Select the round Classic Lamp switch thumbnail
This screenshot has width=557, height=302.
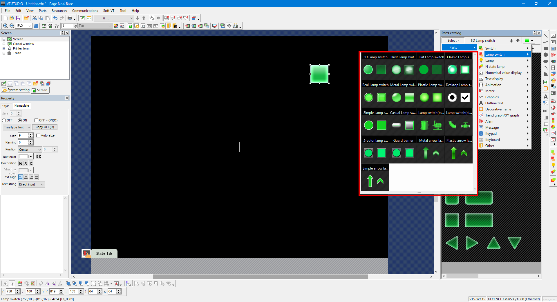[x=452, y=70]
